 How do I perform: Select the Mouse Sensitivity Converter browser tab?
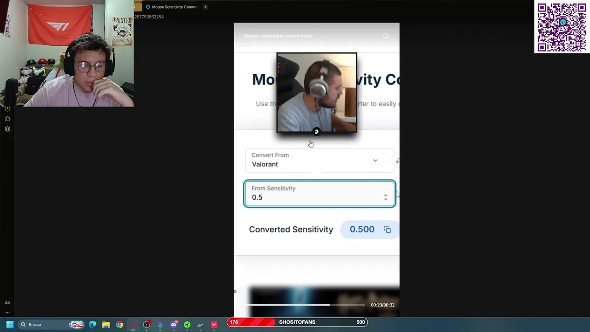[171, 7]
